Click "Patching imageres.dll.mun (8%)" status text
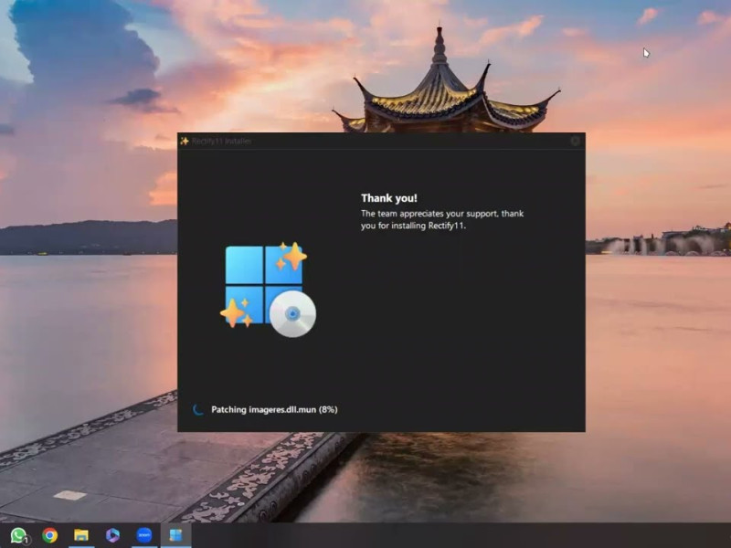The height and width of the screenshot is (548, 731). click(275, 409)
